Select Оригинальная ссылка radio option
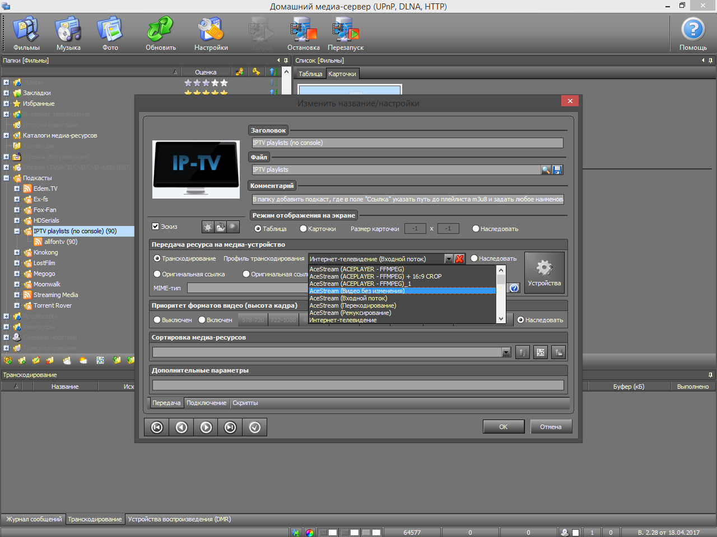 click(157, 274)
